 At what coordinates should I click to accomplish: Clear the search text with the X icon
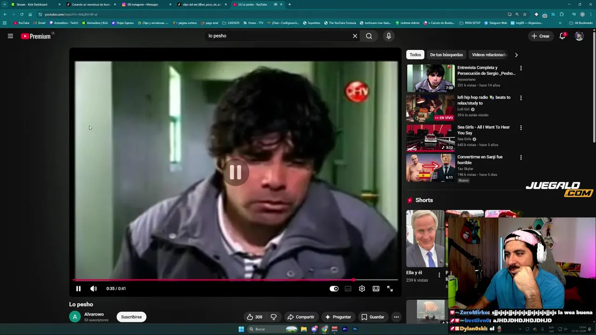(355, 36)
